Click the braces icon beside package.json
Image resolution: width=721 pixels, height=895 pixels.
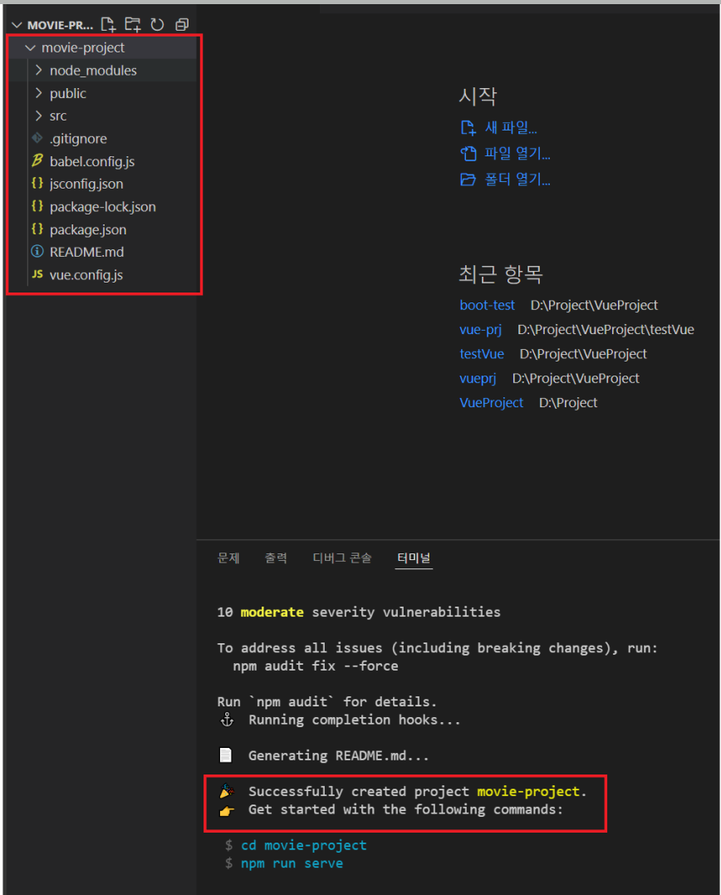[37, 229]
